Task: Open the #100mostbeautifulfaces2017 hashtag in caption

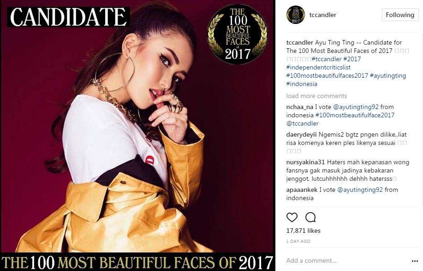Action: coord(327,75)
